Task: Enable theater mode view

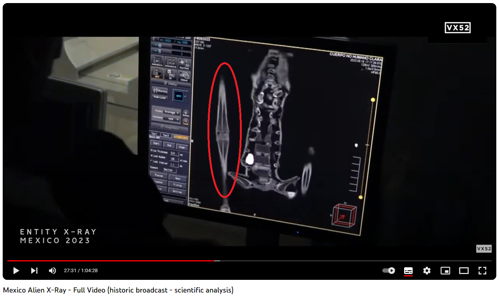Action: tap(464, 271)
